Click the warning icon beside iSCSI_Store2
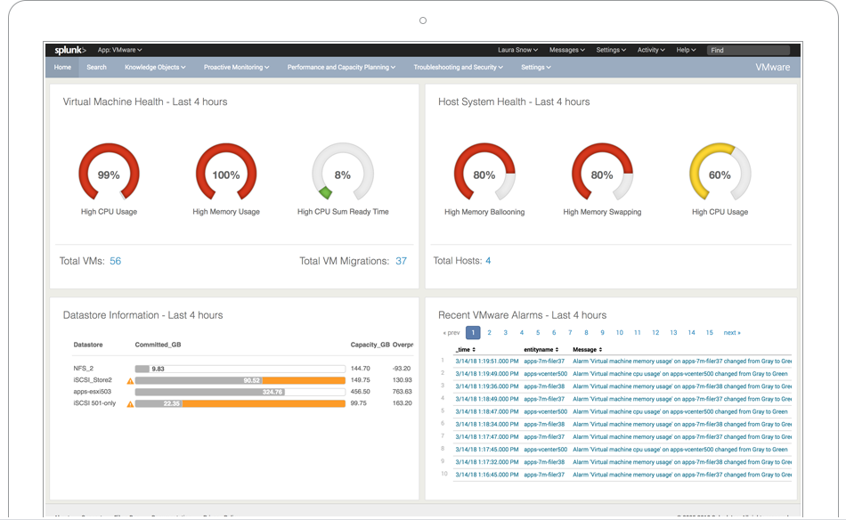Screen dimensions: 846x520 coord(130,381)
